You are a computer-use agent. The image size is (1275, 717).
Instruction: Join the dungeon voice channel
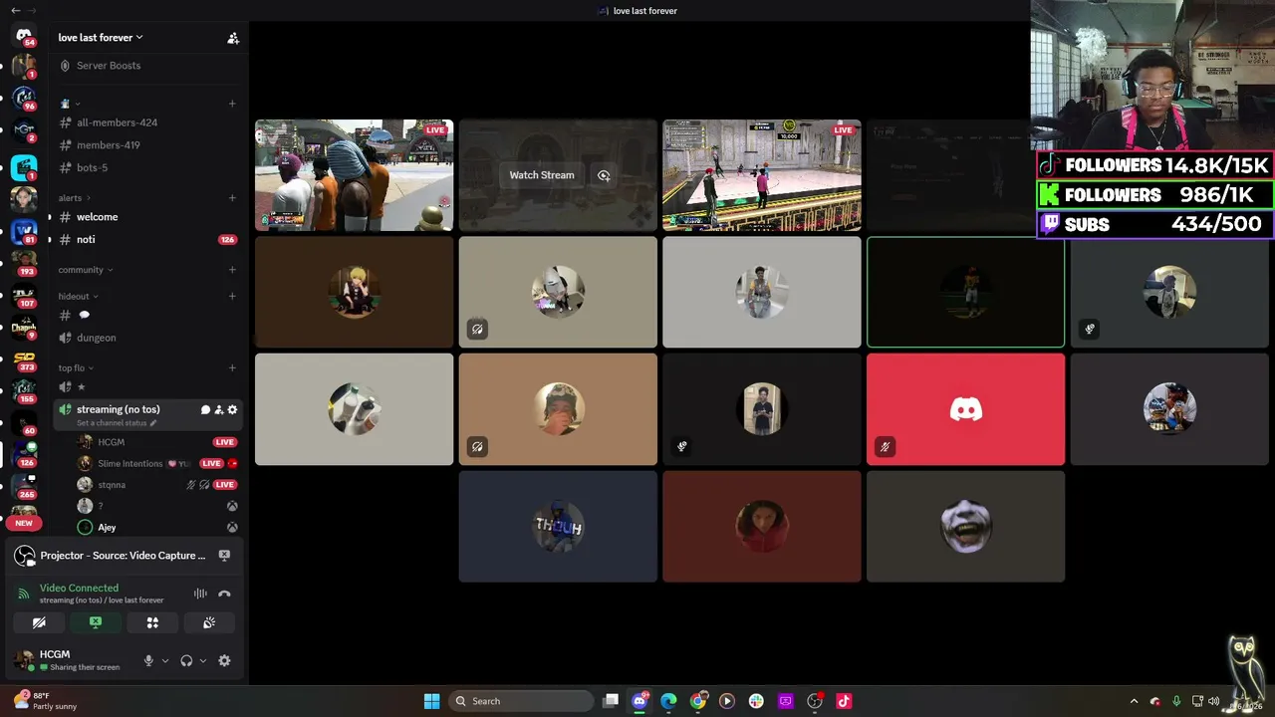click(147, 338)
